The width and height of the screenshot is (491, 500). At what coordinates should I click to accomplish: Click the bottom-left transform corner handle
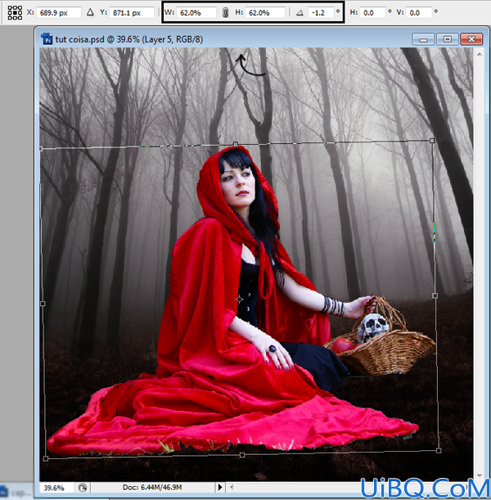pyautogui.click(x=46, y=458)
